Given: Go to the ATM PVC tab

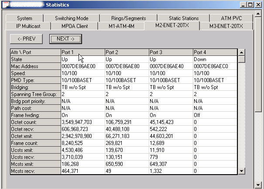Looking at the screenshot, I should 231,18.
